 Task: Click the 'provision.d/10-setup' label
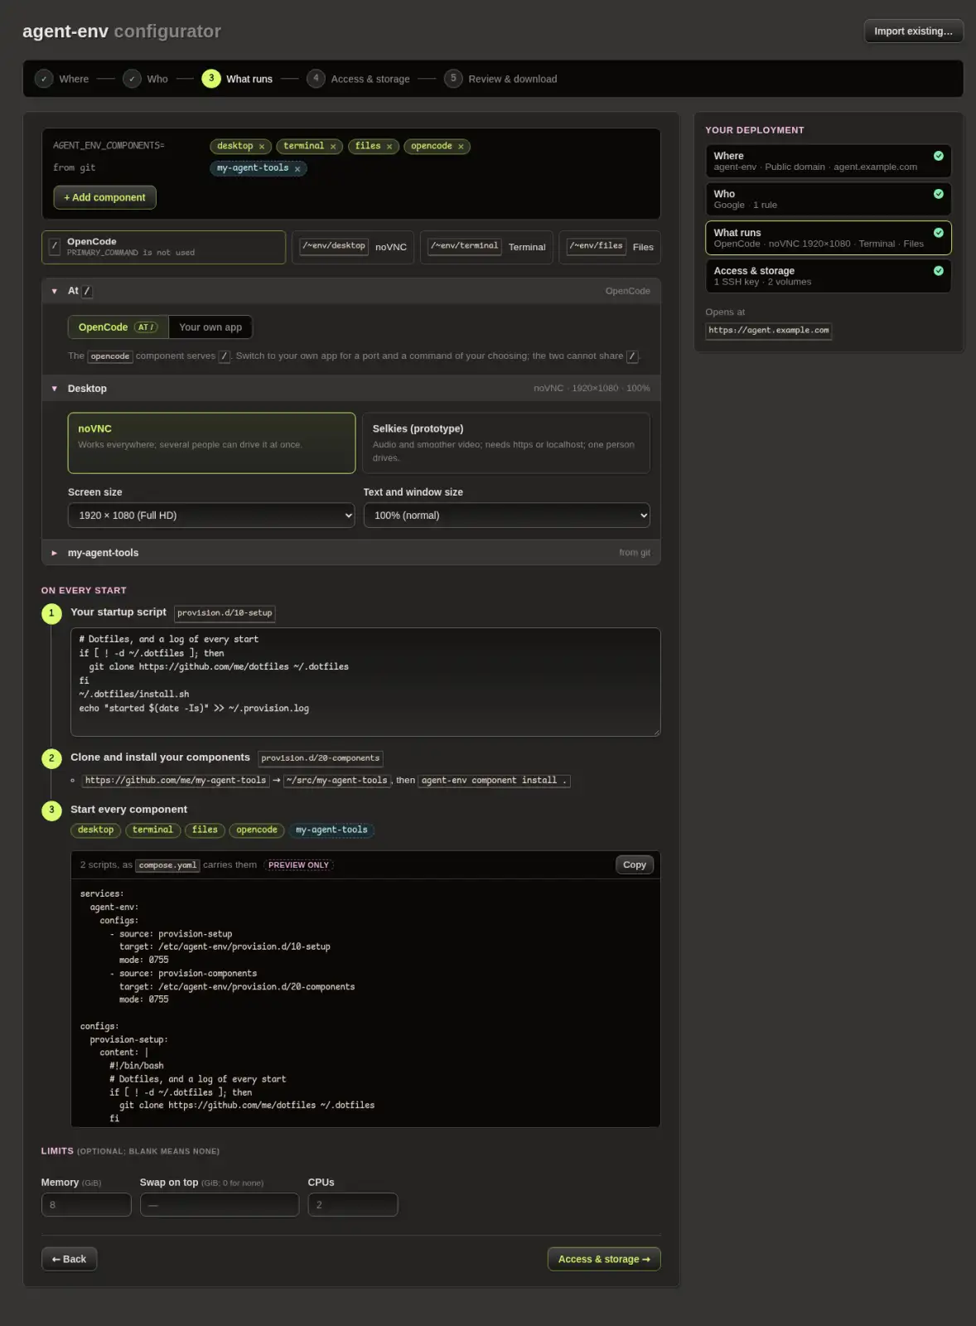click(225, 613)
